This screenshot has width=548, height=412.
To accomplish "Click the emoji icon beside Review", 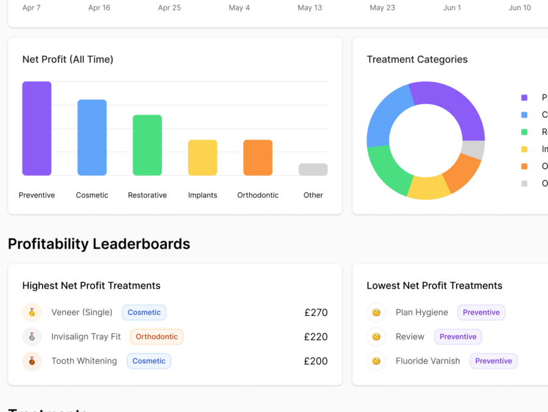I will pos(376,337).
